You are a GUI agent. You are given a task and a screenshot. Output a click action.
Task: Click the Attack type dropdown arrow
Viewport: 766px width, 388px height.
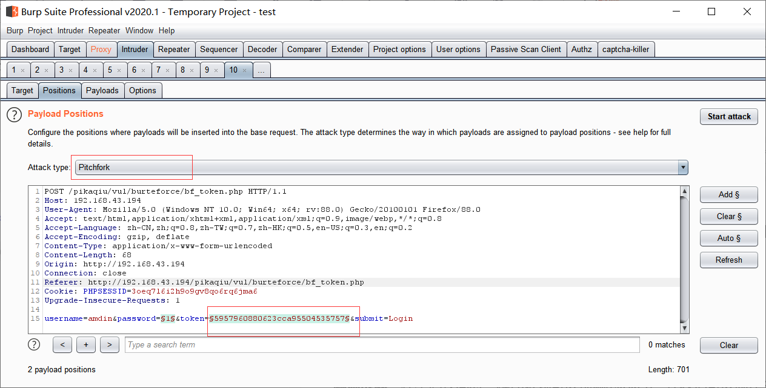pos(683,167)
